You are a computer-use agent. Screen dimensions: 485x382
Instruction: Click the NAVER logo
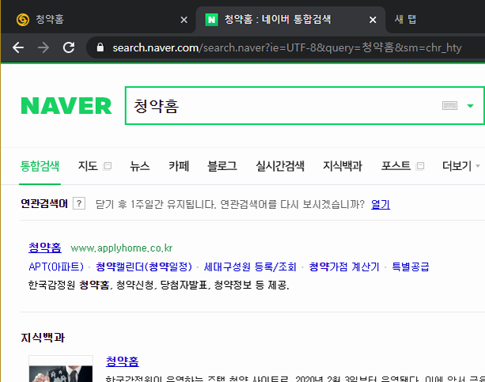click(66, 106)
